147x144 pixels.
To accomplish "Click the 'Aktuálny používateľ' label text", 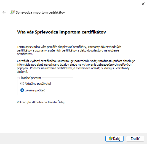I will tap(38, 84).
